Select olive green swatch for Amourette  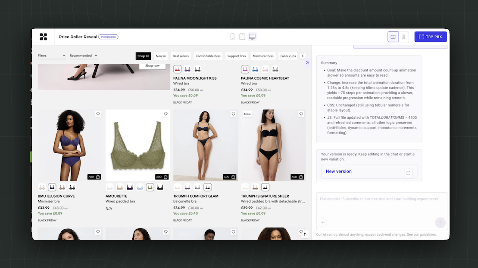150,187
